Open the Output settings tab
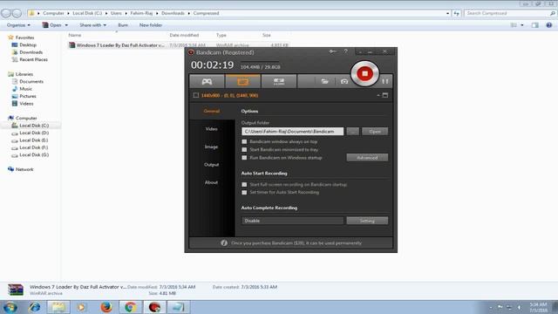Screen dimensions: 558x314 point(211,165)
